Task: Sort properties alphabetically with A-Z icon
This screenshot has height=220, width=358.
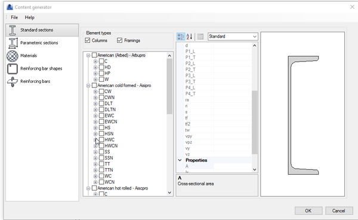Action: 189,36
